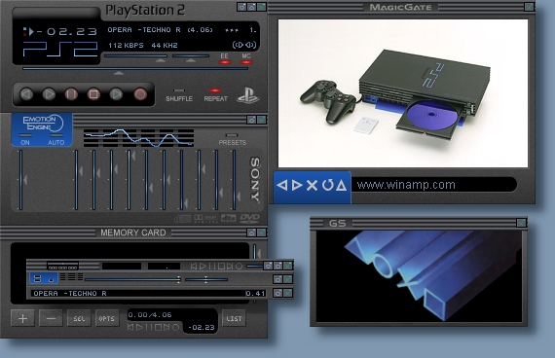Screen dimensions: 555x358
Task: Turn the equalizer ON
Action: tap(25, 140)
